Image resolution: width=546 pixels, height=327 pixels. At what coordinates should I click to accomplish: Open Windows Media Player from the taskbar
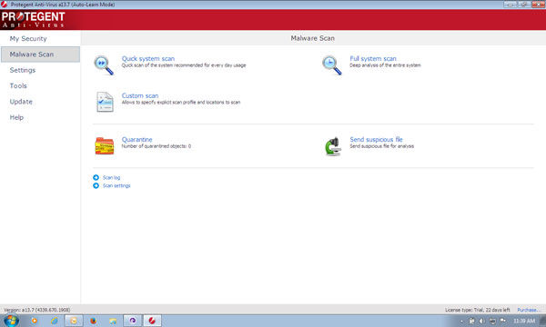[35, 321]
